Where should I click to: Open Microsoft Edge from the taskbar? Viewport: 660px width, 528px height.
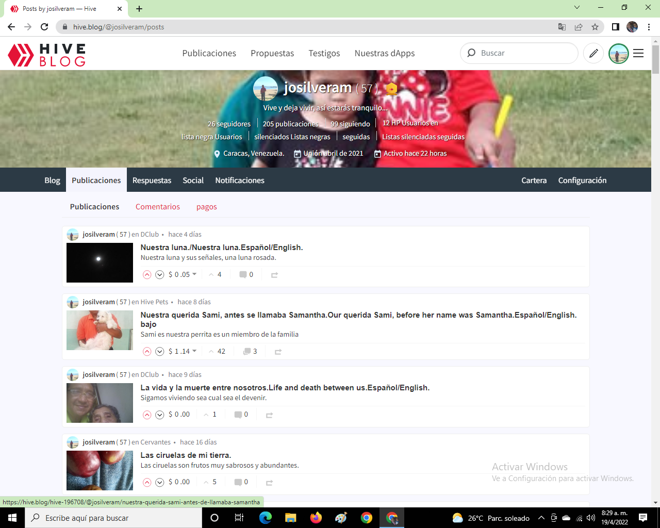(x=266, y=518)
